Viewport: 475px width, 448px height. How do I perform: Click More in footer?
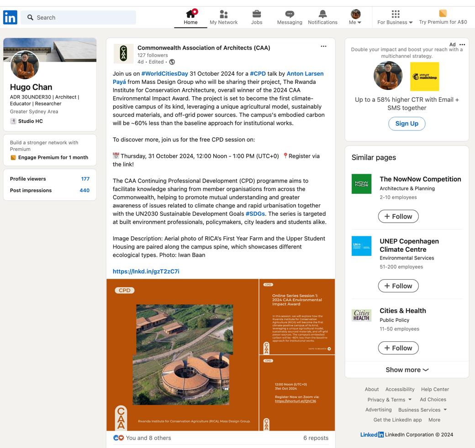point(434,420)
